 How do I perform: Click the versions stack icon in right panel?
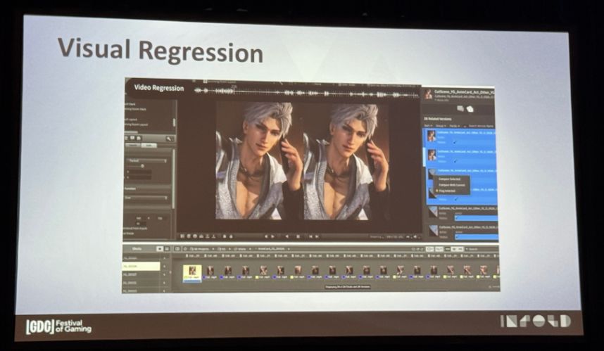(x=470, y=109)
